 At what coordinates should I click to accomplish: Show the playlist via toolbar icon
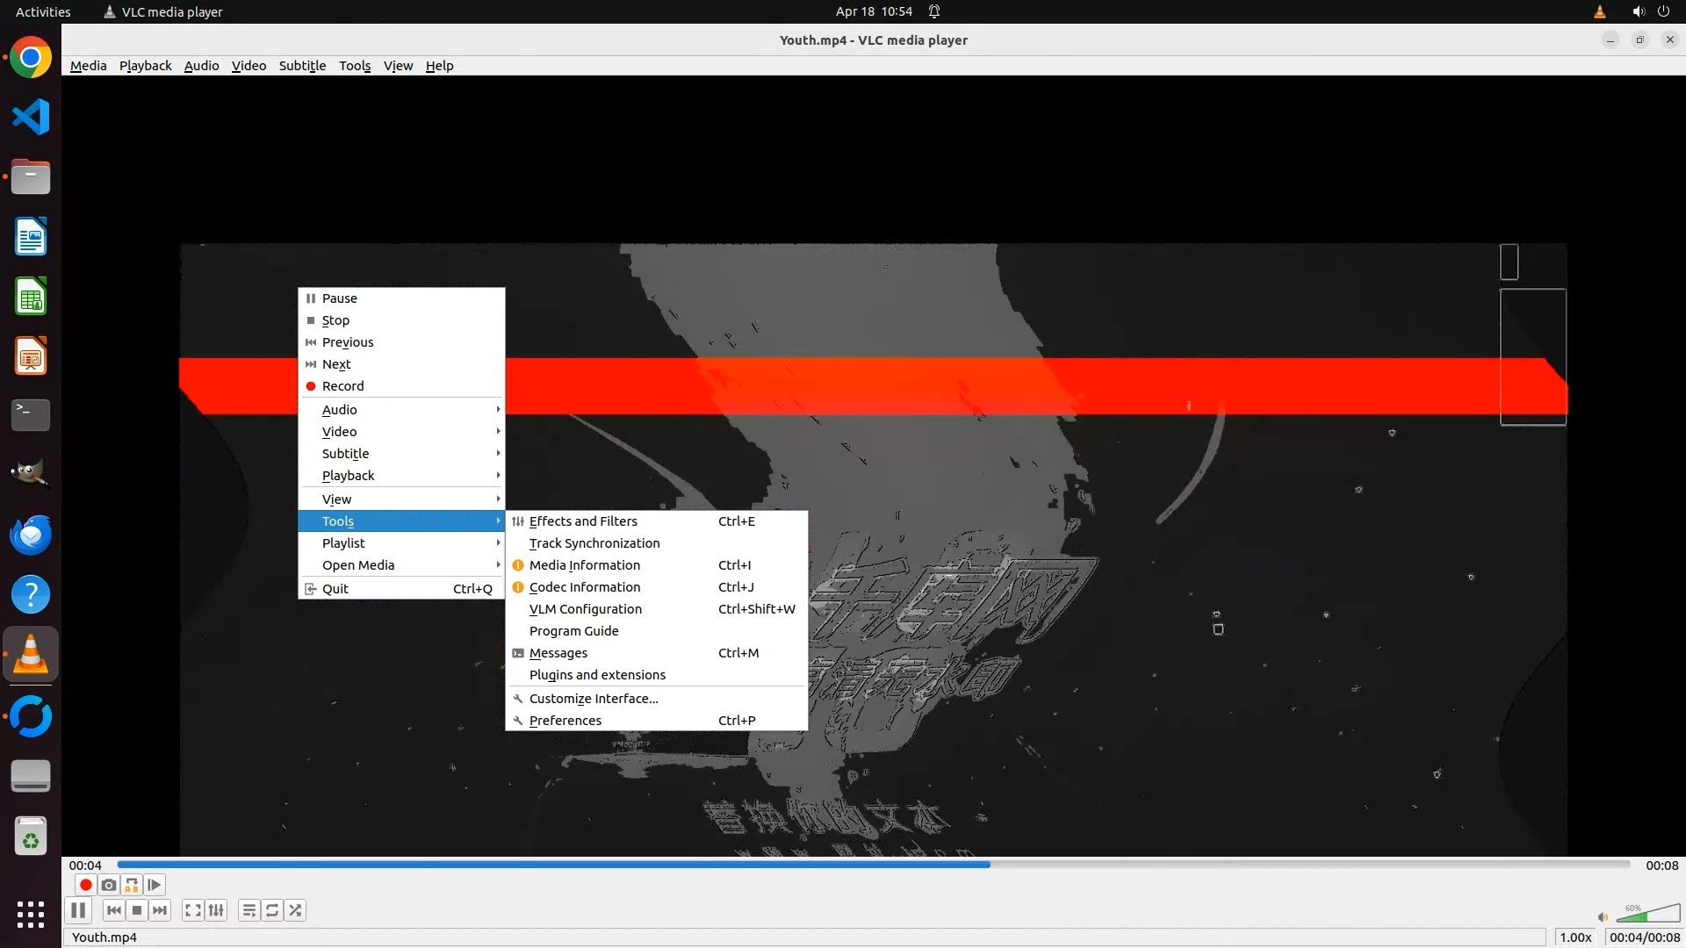pos(249,910)
